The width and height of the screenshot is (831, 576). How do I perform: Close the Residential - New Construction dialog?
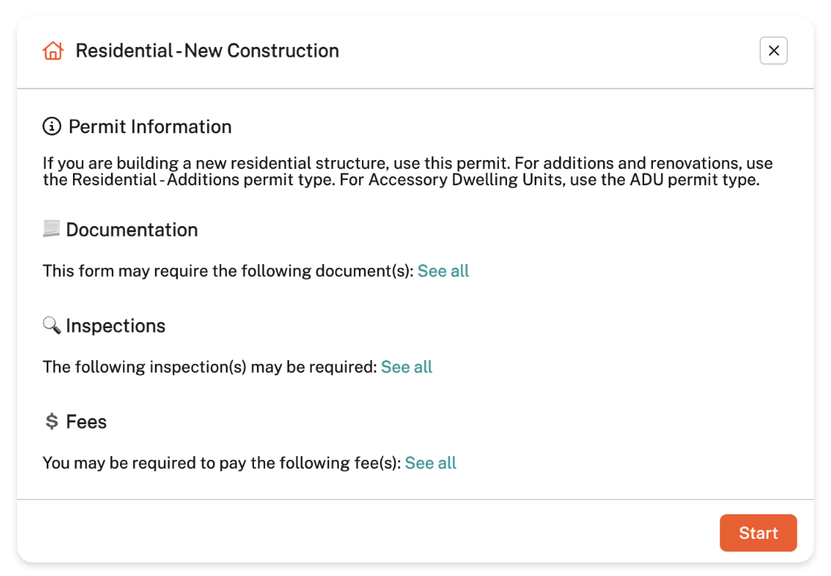pyautogui.click(x=774, y=51)
